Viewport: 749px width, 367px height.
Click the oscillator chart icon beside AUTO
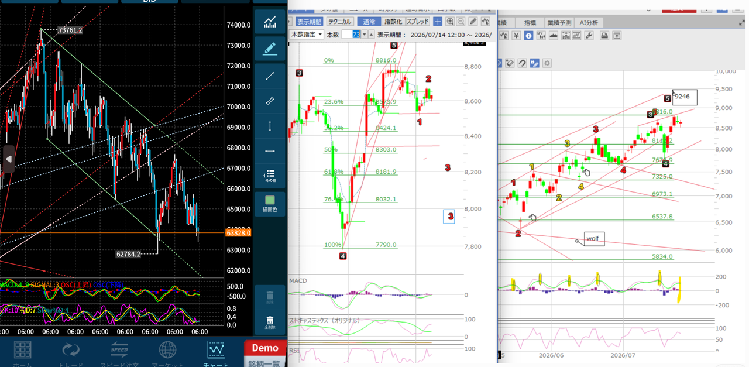click(576, 36)
